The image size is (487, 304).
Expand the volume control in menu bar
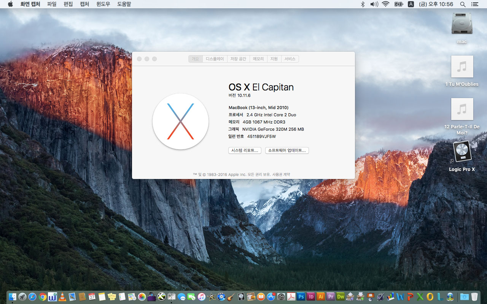tap(374, 4)
